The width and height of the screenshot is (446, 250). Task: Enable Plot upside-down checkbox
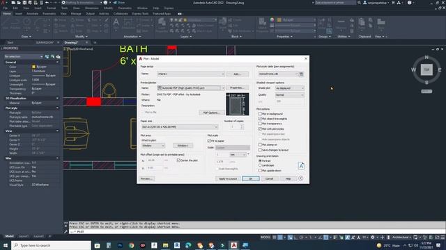[260, 170]
